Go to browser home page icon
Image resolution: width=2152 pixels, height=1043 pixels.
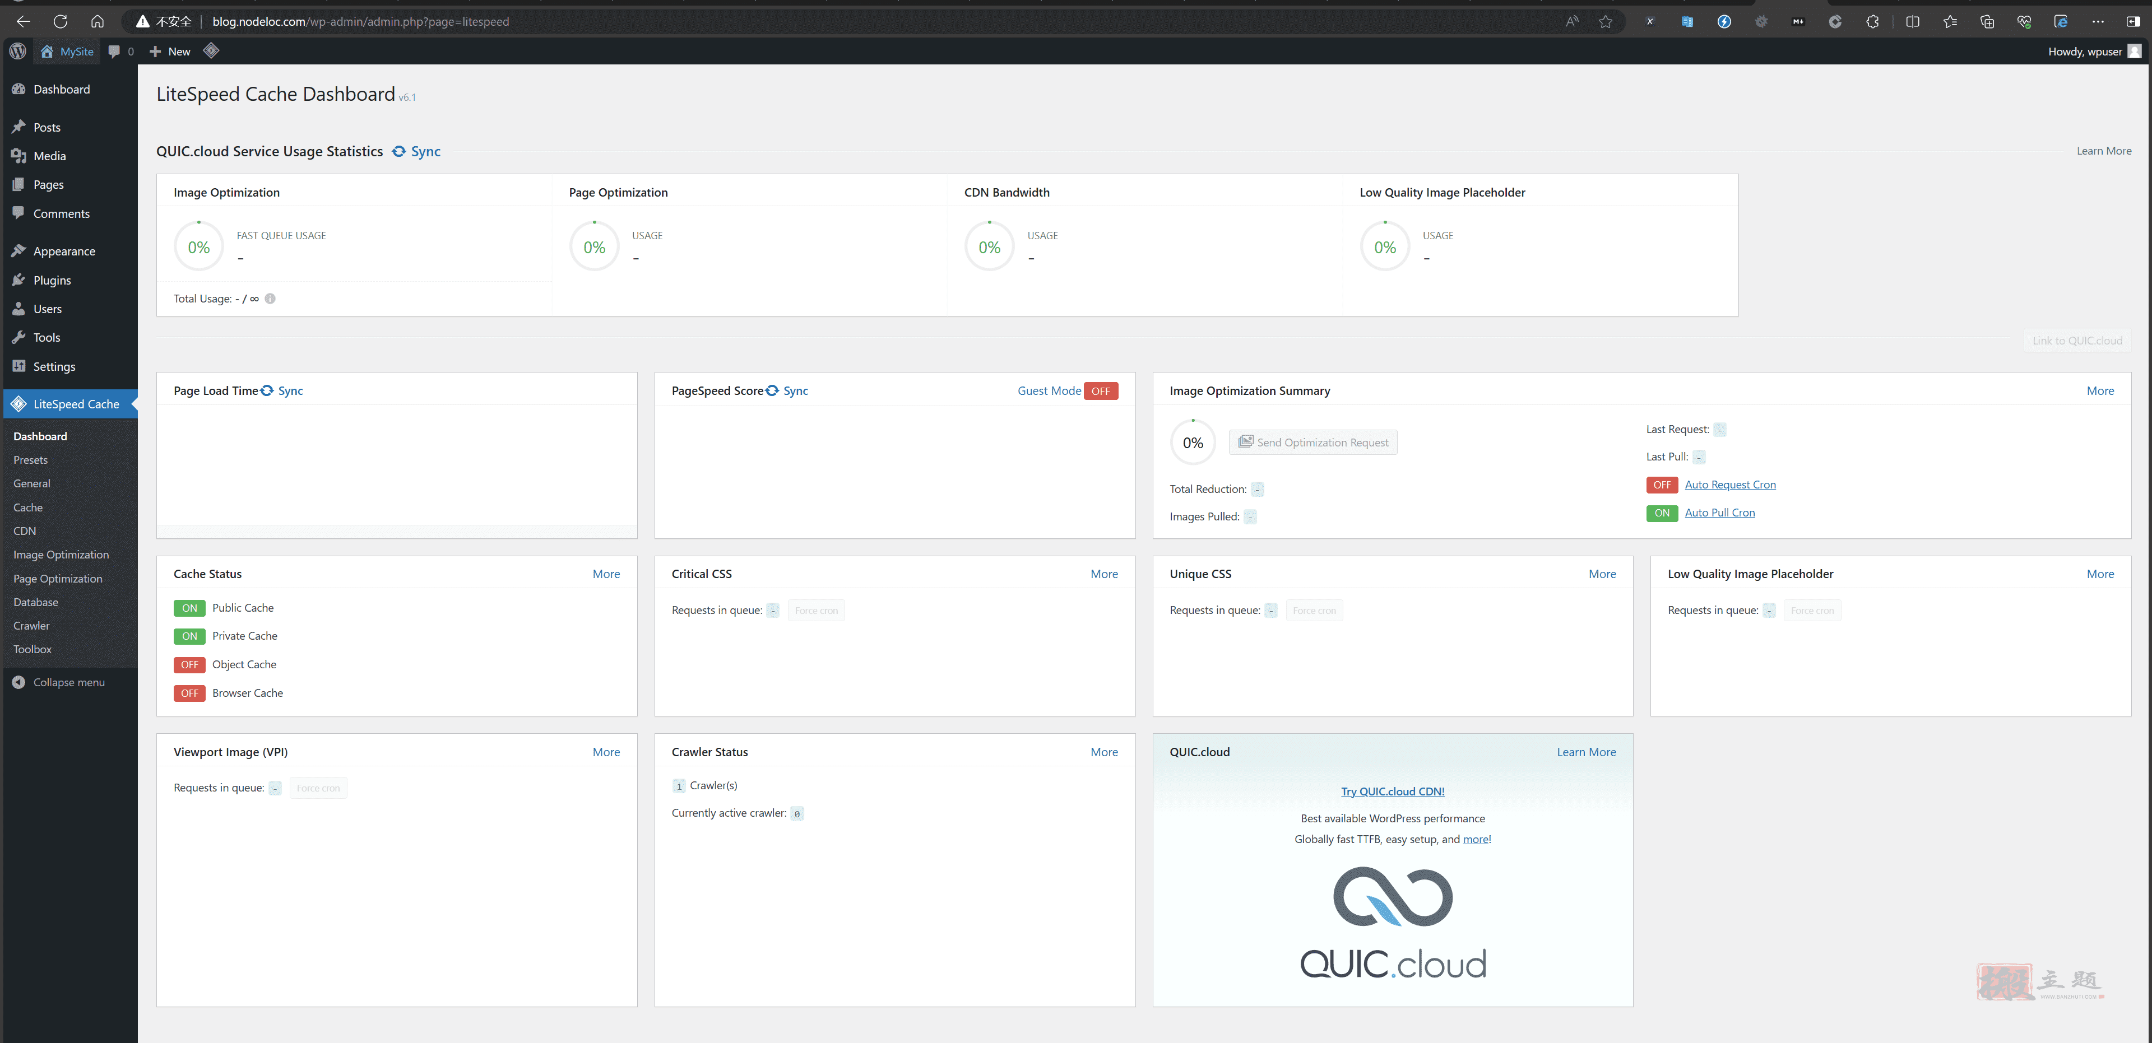tap(98, 22)
